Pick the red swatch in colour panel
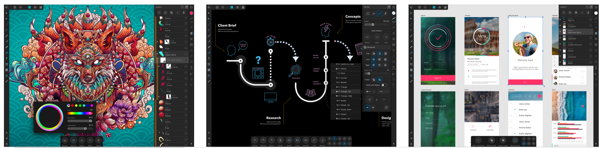Viewport: 599px width, 148px height. pyautogui.click(x=72, y=105)
